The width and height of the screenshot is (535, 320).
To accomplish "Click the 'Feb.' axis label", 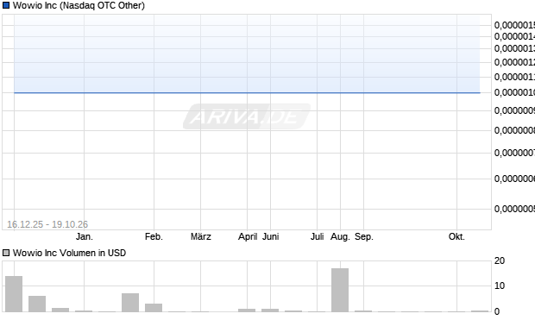I will (154, 236).
